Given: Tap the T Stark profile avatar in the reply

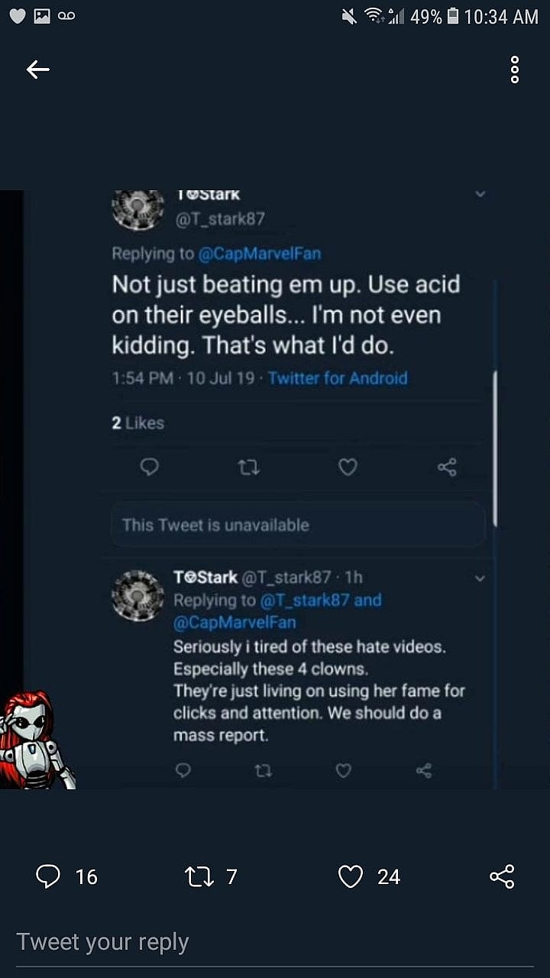Looking at the screenshot, I should click(138, 596).
